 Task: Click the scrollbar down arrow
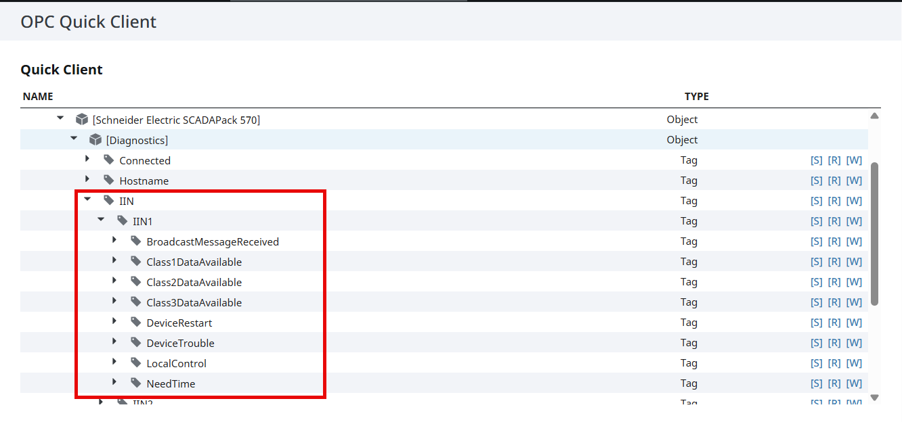pyautogui.click(x=874, y=397)
